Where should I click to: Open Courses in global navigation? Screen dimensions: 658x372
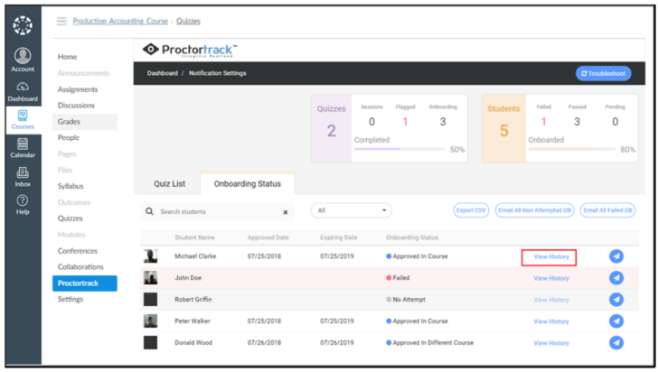[23, 120]
